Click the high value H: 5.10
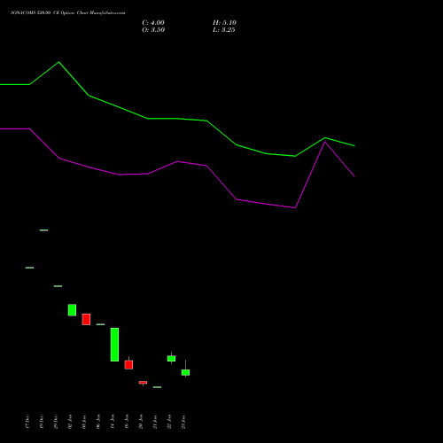The height and width of the screenshot is (443, 443). (224, 23)
